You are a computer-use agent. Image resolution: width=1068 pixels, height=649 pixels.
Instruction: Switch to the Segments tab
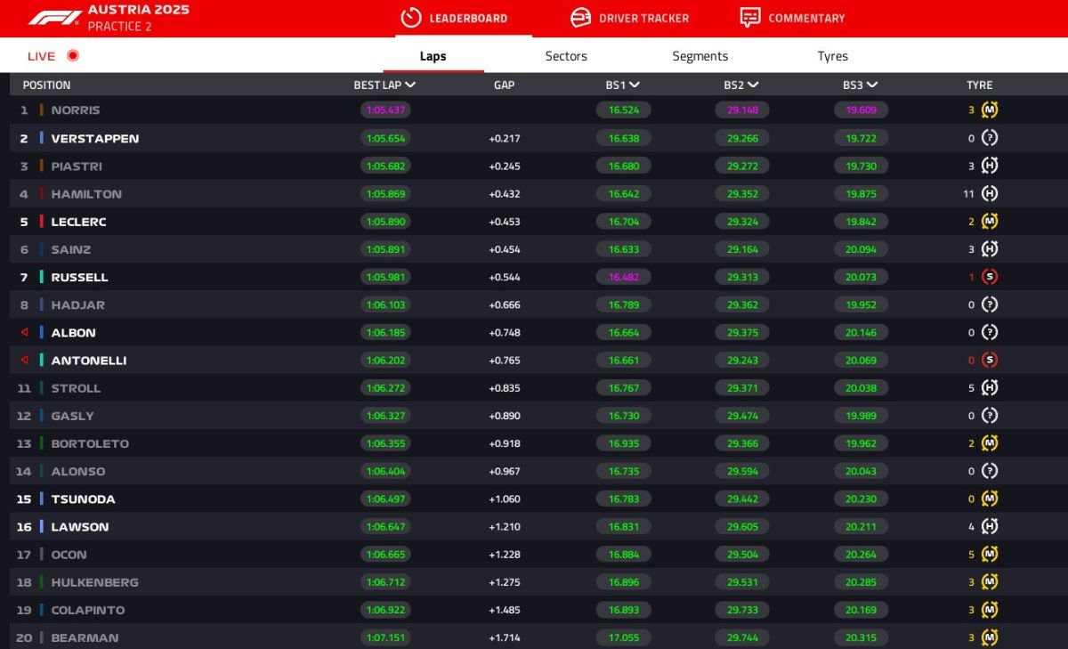point(700,56)
